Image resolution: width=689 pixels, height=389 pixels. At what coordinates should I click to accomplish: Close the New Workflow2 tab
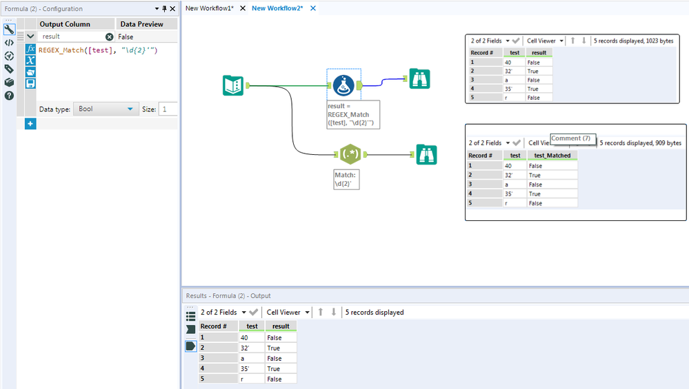(x=313, y=8)
